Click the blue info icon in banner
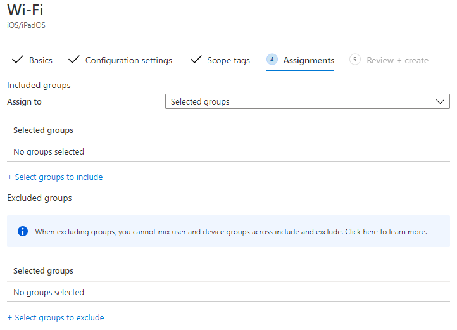This screenshot has width=457, height=330. click(23, 231)
